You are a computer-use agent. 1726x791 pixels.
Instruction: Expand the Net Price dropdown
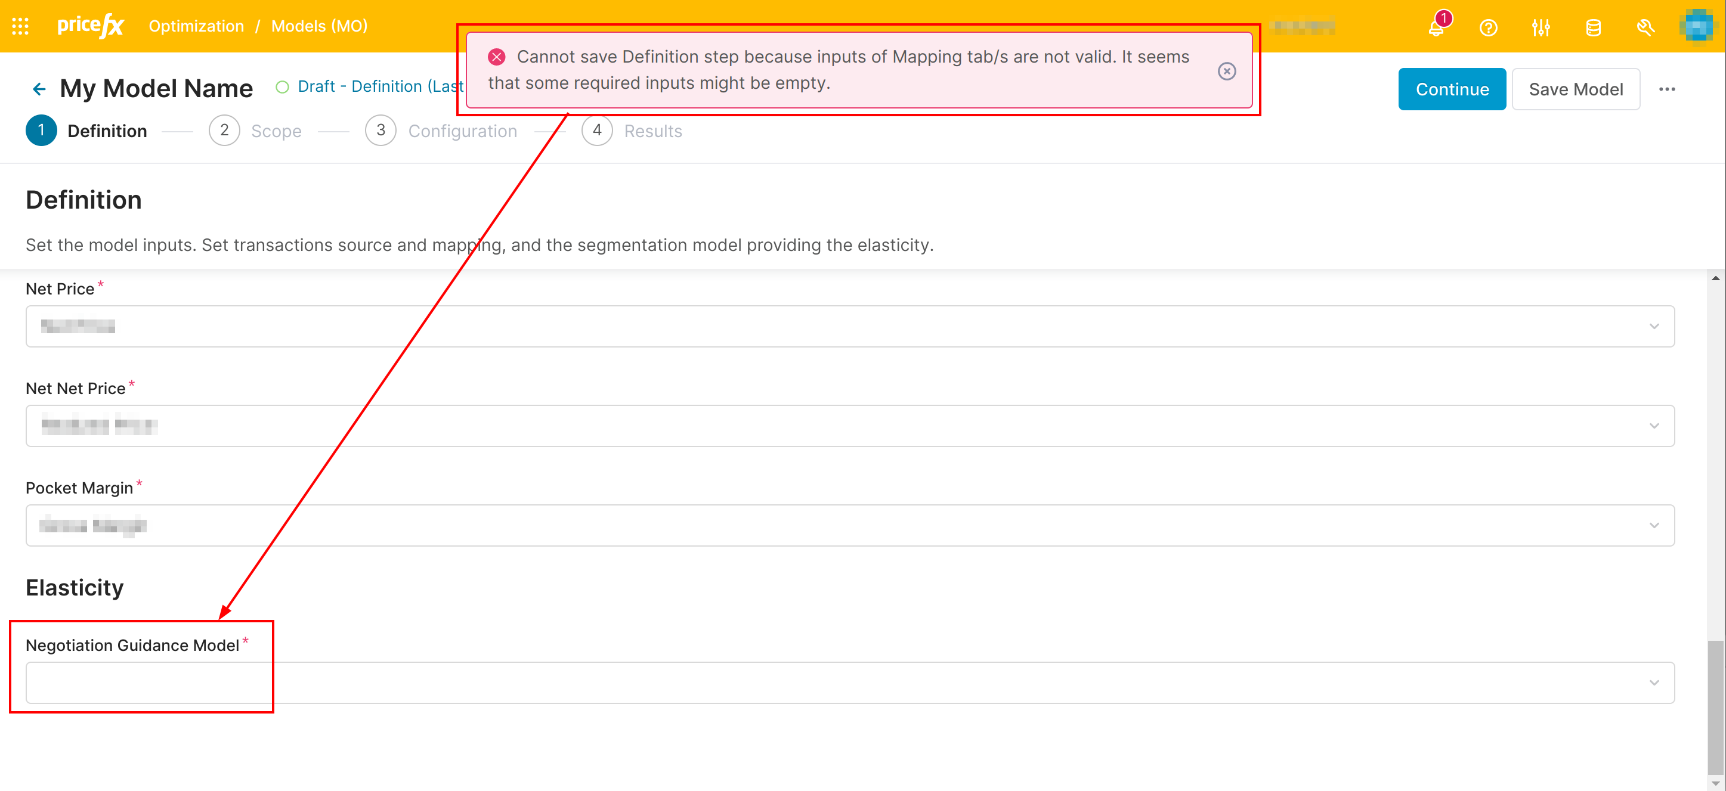[850, 326]
